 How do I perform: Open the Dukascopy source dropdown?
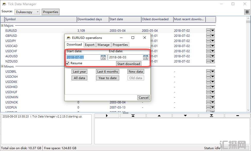point(27,12)
